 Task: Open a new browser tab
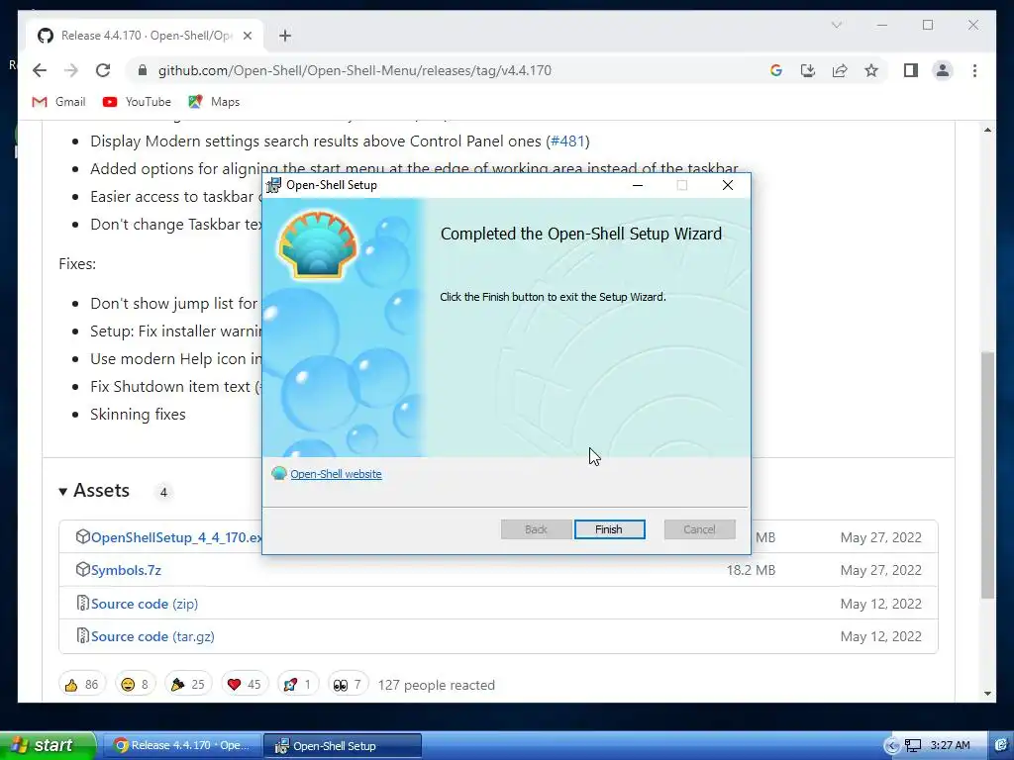click(285, 36)
